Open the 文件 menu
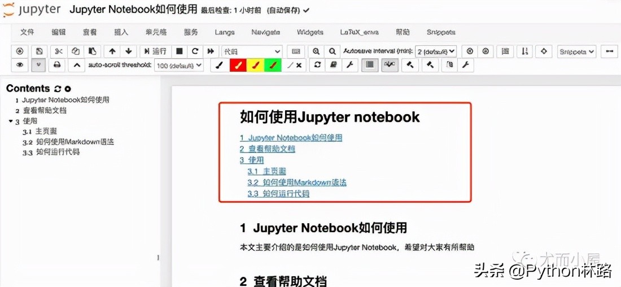The width and height of the screenshot is (621, 287). coord(27,33)
